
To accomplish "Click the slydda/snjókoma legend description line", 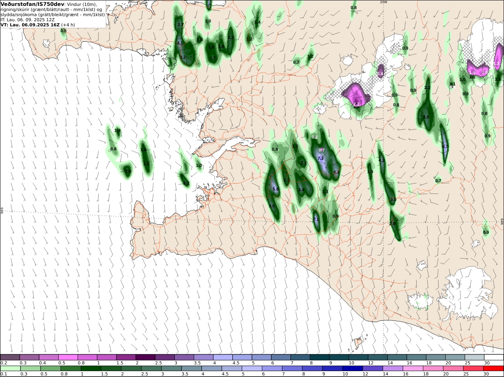I will tap(52, 15).
